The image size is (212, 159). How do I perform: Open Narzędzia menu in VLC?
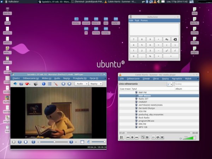click(x=177, y=78)
